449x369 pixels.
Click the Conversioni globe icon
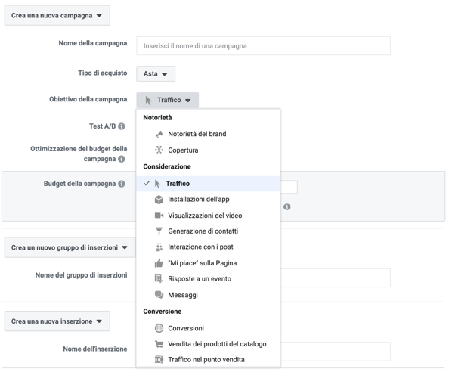[159, 328]
